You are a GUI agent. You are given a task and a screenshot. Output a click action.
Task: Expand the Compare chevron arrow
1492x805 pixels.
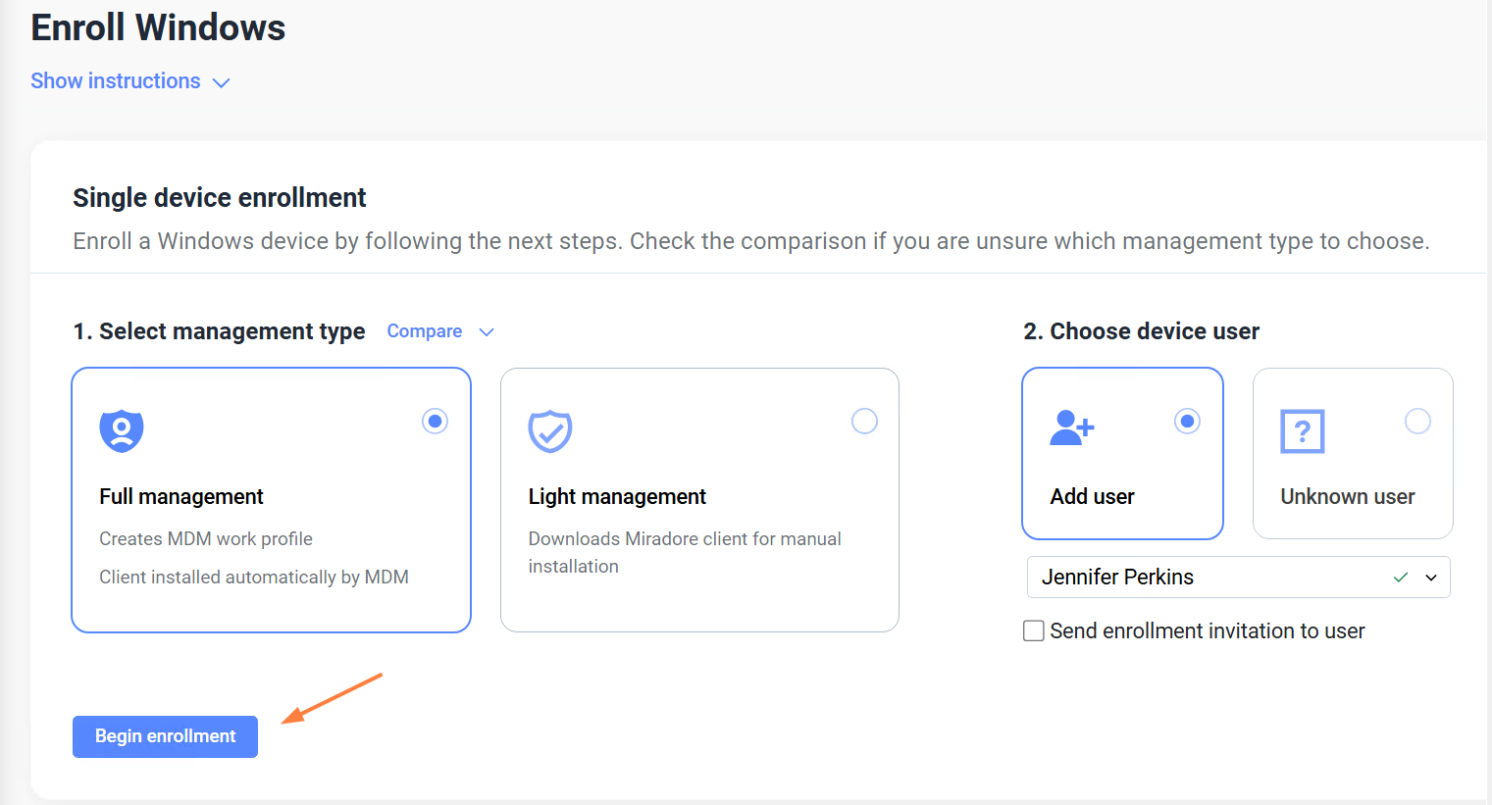(487, 332)
